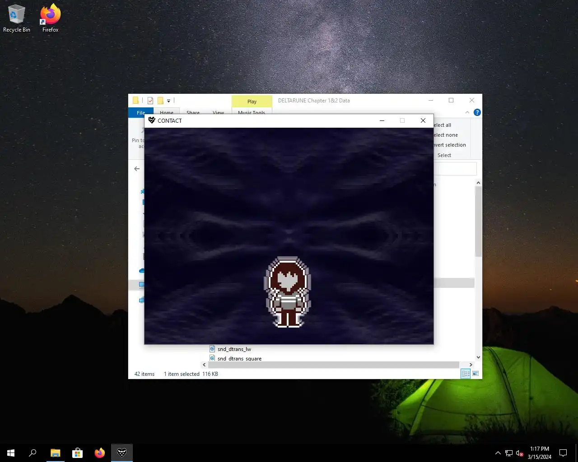Click scroll-up arrow of Explorer vertical scrollbar
The height and width of the screenshot is (462, 578).
click(x=478, y=183)
